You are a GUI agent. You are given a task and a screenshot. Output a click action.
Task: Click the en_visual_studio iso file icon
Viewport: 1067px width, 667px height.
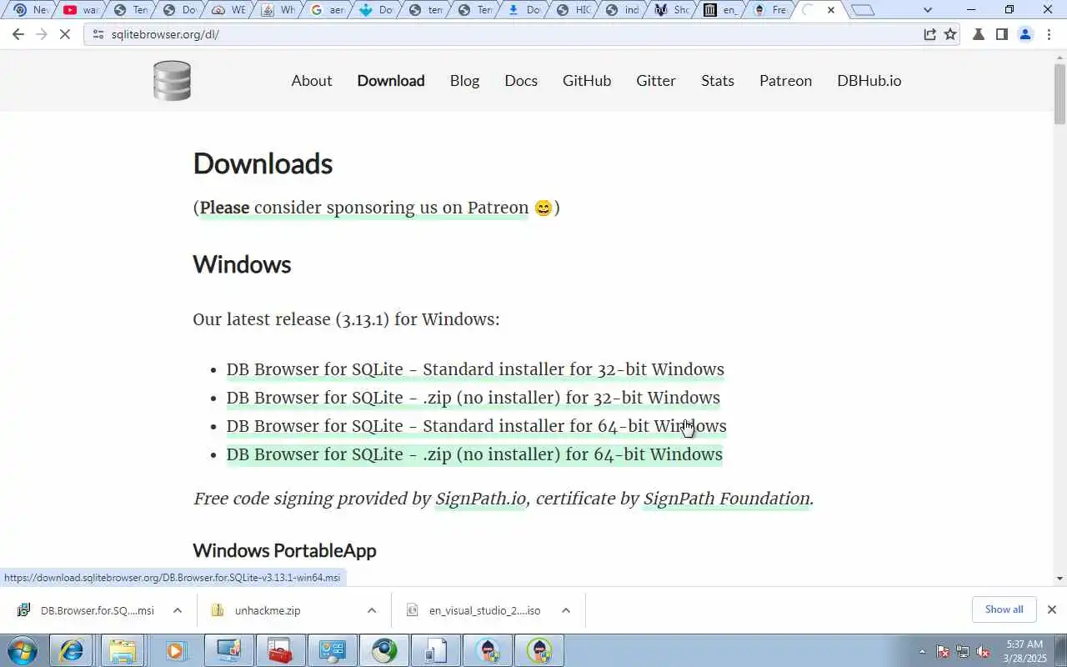pos(412,610)
